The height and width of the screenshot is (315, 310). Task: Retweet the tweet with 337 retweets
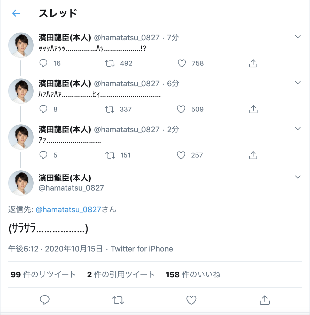(x=110, y=109)
